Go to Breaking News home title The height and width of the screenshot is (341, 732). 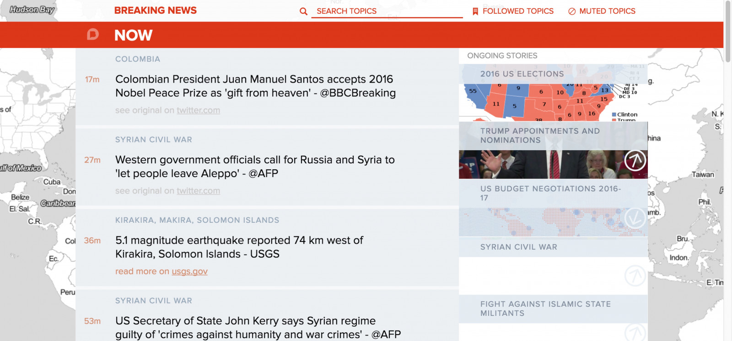(155, 10)
